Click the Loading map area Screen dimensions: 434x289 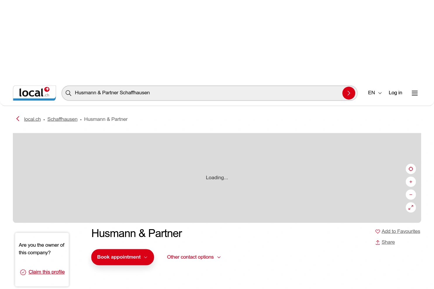pos(217,177)
